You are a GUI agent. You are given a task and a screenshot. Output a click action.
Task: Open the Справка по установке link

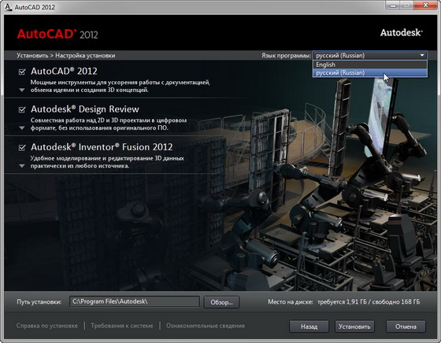[47, 326]
